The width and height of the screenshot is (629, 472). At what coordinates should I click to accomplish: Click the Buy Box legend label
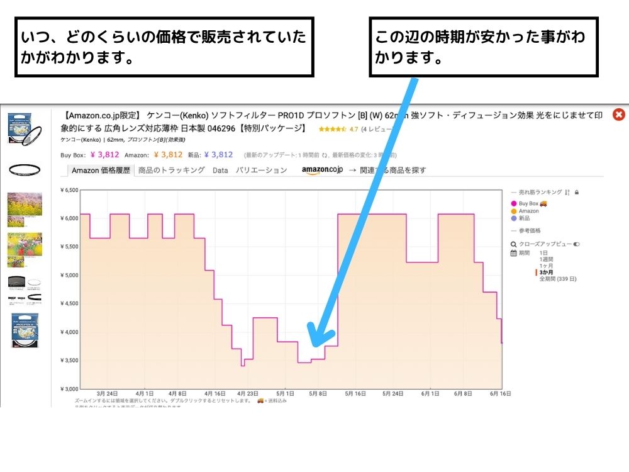pos(528,203)
